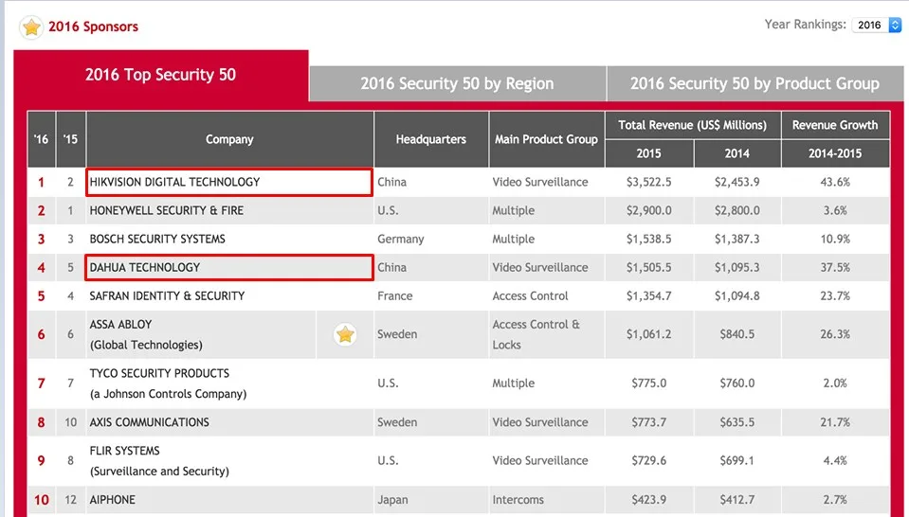
Task: Click the TYCO SECURITY PRODUCTS company name
Action: (x=159, y=373)
